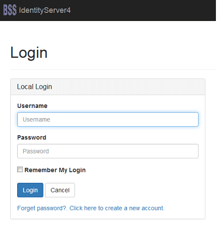Screen dimensions: 217x232
Task: Click the Local Login panel header
Action: click(108, 87)
